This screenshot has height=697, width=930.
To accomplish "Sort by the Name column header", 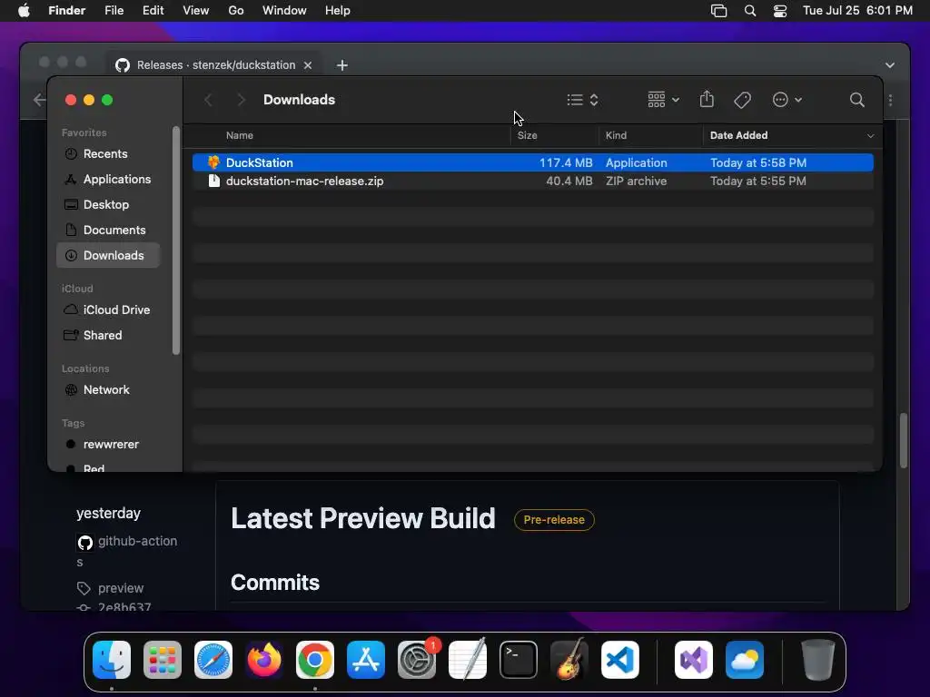I will click(x=240, y=135).
